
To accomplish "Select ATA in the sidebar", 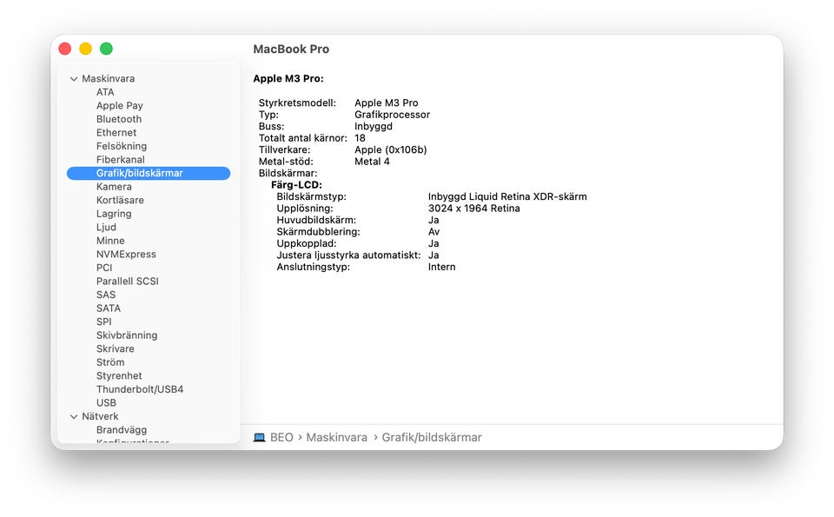I will click(105, 92).
